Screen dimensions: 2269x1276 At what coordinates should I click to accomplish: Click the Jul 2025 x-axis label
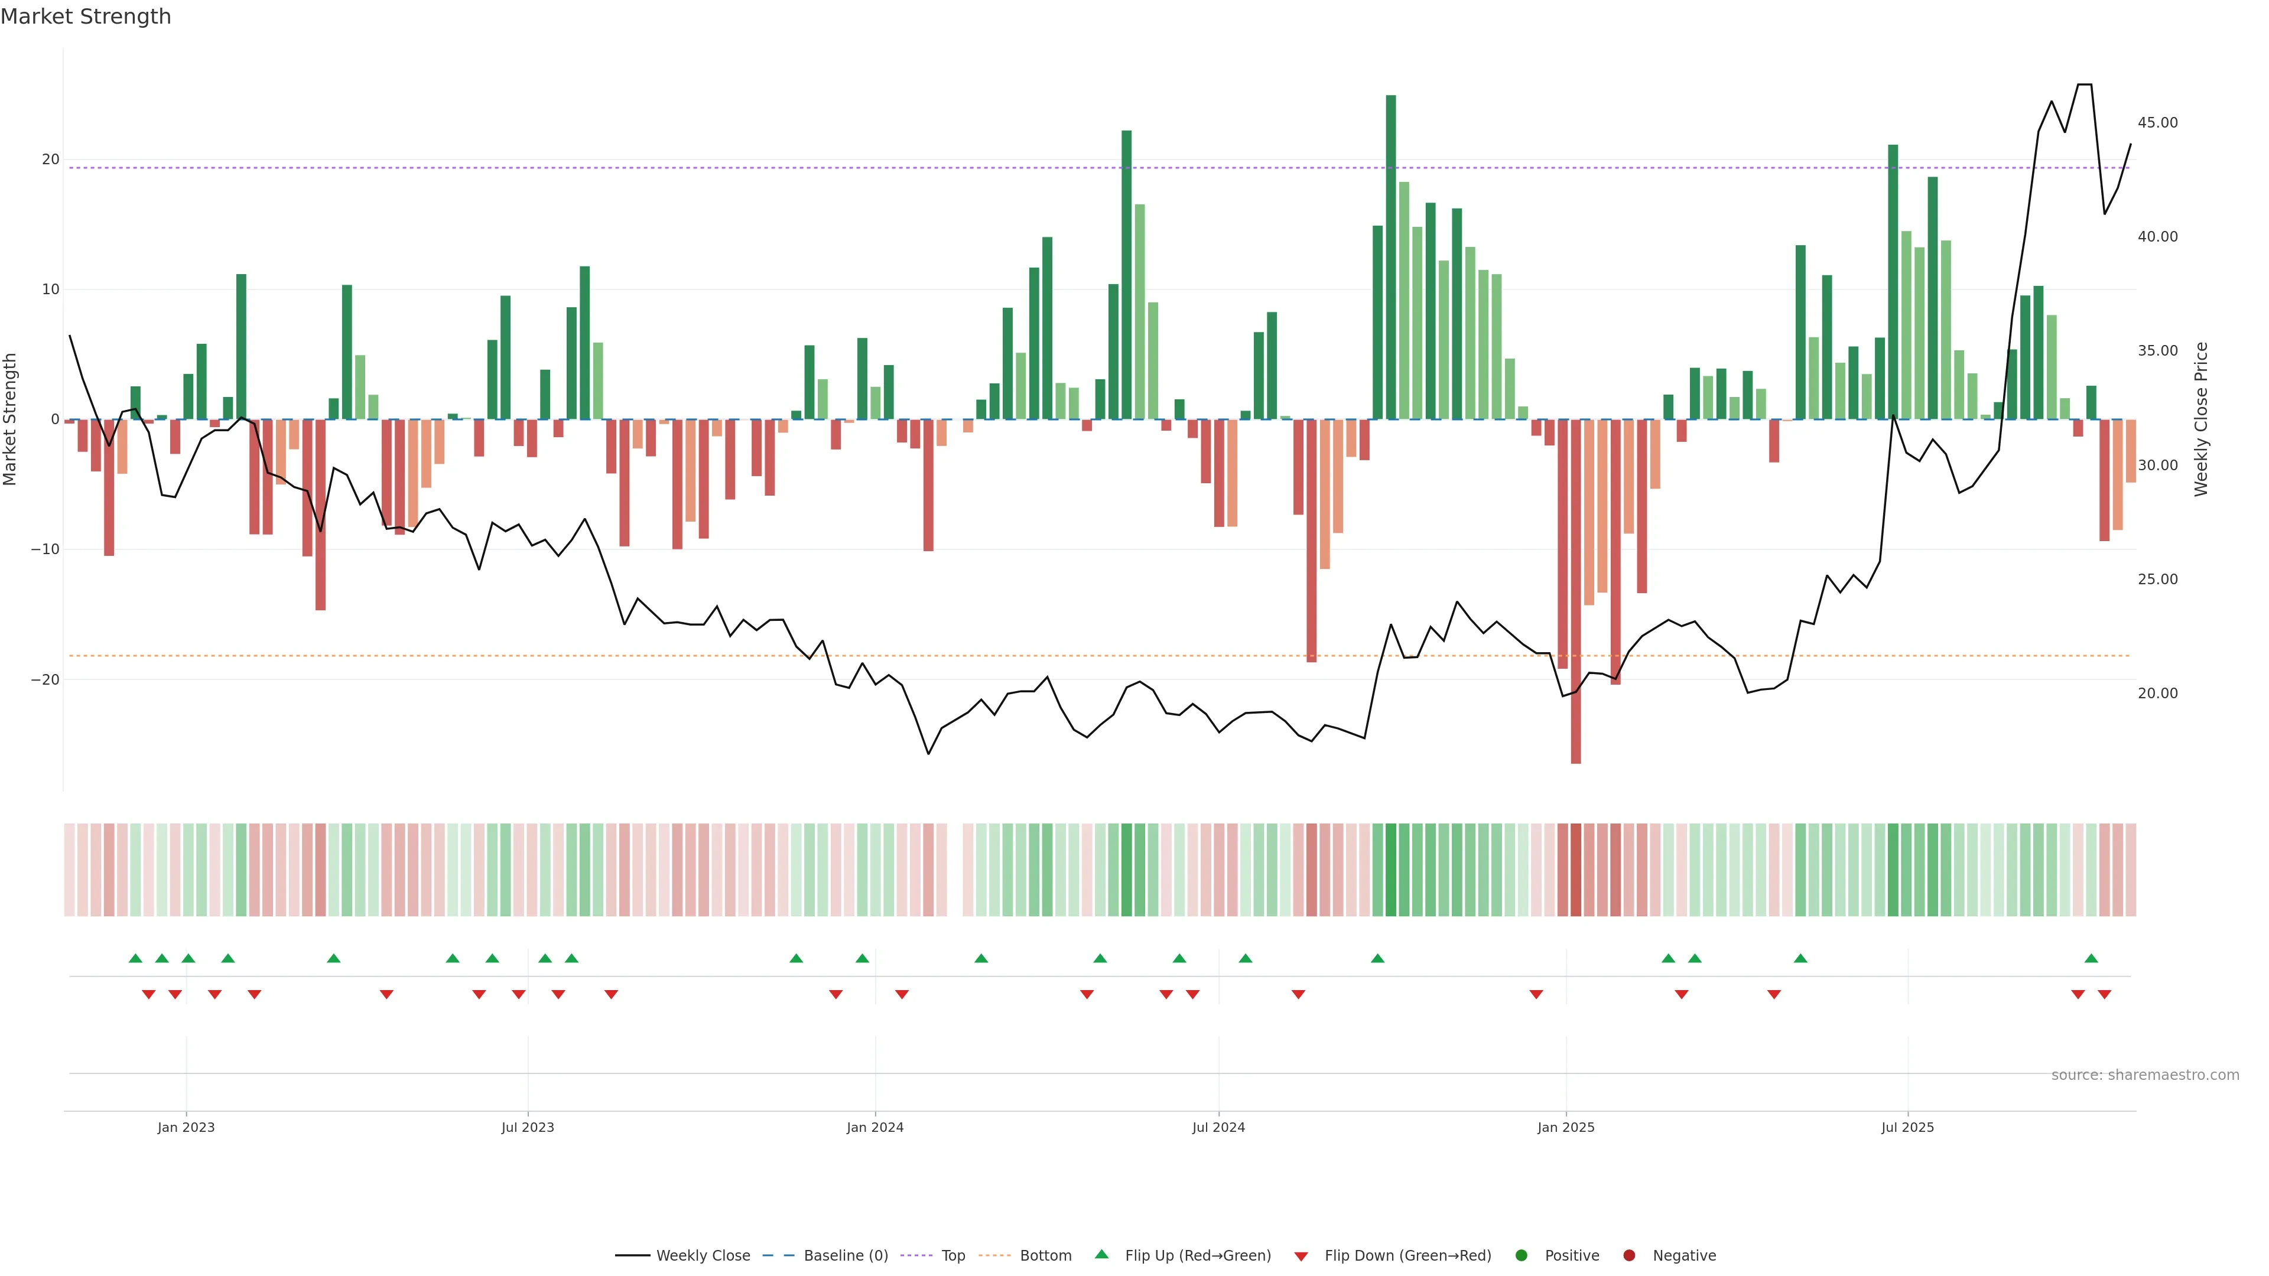pyautogui.click(x=1907, y=1127)
